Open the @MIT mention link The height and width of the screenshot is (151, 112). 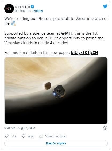click(67, 33)
